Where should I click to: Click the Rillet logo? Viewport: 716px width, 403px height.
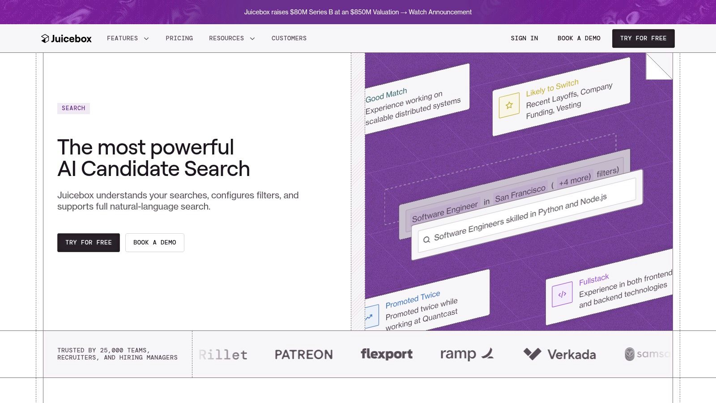pos(223,355)
